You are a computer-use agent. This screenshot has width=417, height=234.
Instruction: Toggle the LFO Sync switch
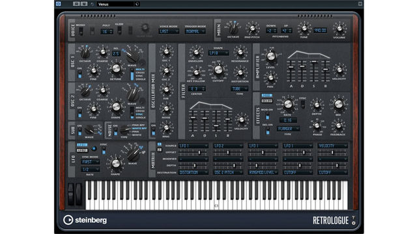click(x=104, y=150)
